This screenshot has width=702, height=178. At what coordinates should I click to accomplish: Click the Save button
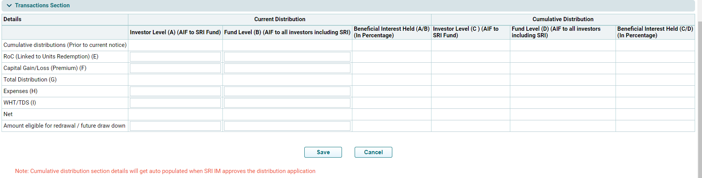pos(323,152)
